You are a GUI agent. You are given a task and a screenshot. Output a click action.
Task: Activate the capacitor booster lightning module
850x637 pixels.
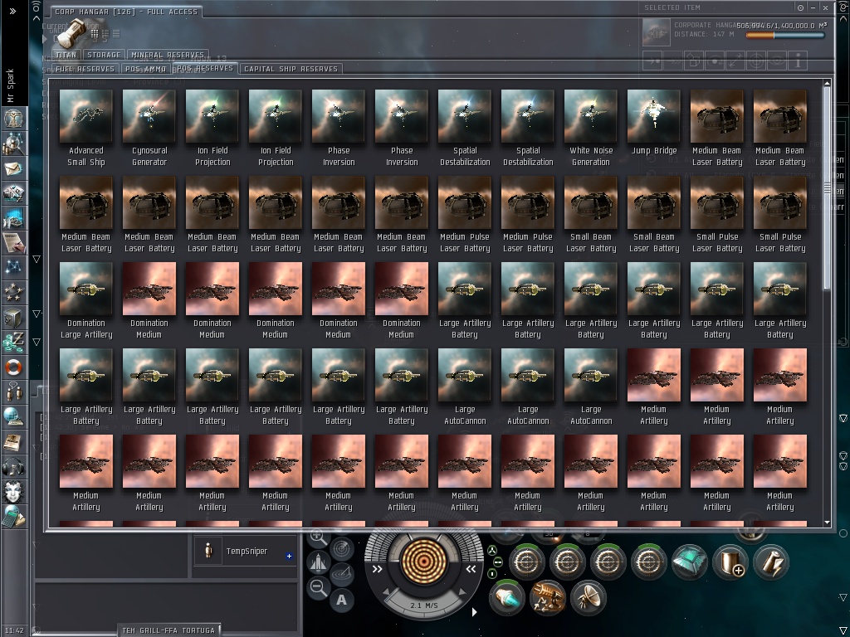pyautogui.click(x=771, y=562)
